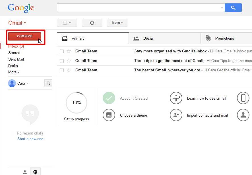
Task: Switch to the Social tab
Action: (165, 38)
